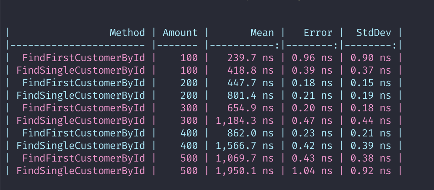
Task: Click the error value 0.47 ns
Action: click(312, 121)
